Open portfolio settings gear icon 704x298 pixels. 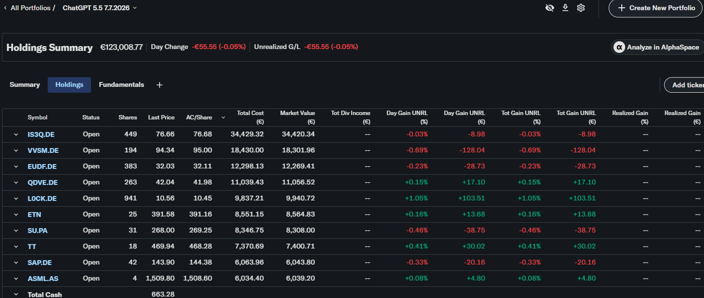coord(581,8)
